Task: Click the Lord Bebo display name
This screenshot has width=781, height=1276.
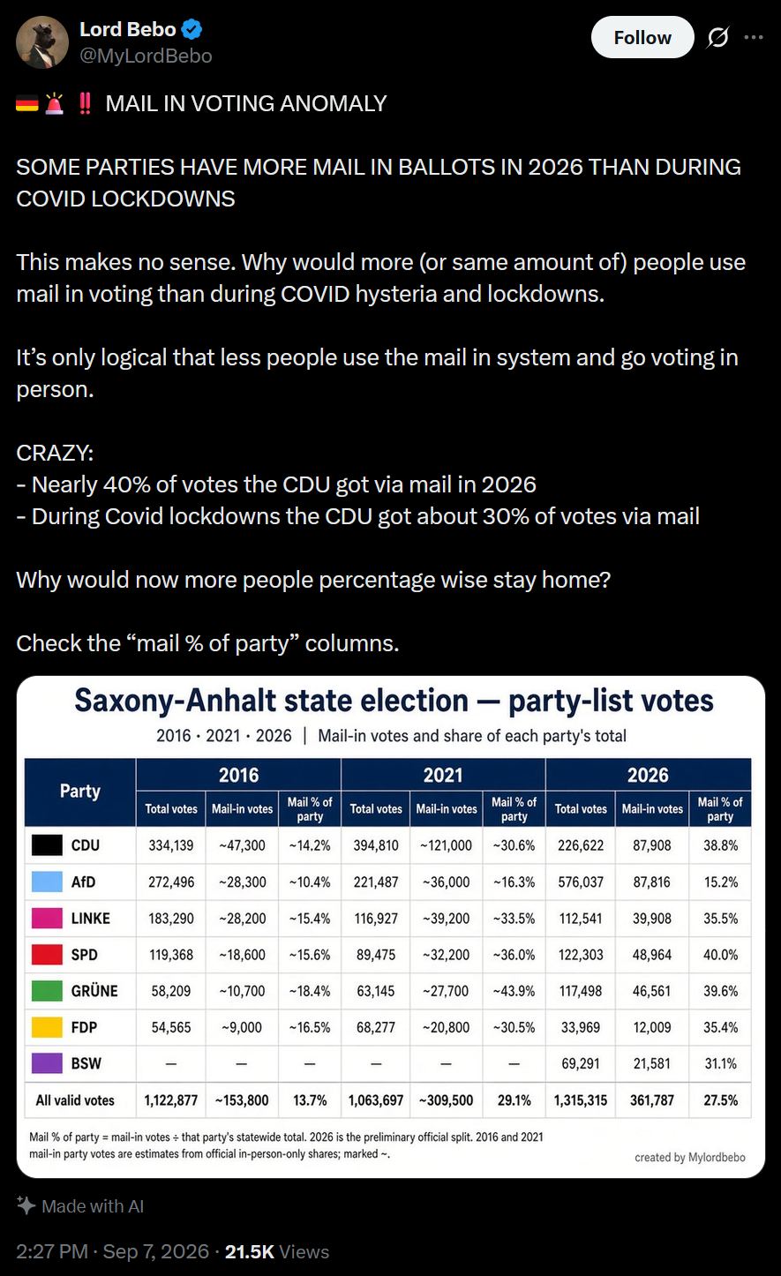Action: pos(128,29)
